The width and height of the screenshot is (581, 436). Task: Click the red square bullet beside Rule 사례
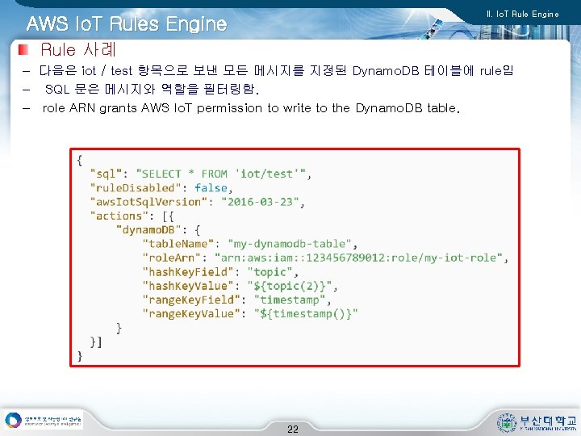tap(23, 49)
